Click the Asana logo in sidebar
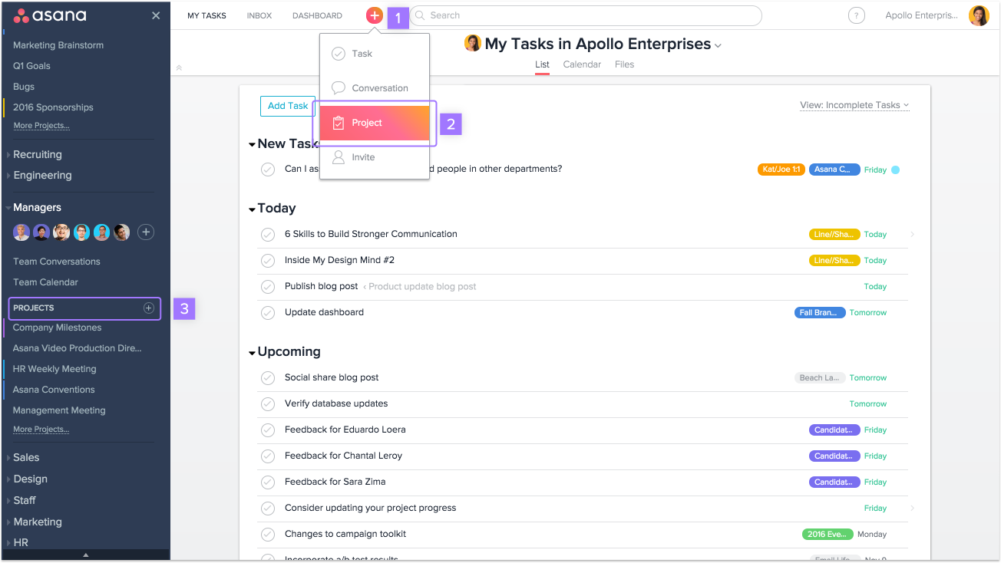This screenshot has width=1001, height=563. click(50, 15)
